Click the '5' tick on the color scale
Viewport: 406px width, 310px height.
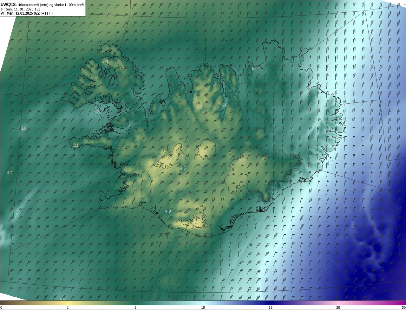pyautogui.click(x=135, y=307)
